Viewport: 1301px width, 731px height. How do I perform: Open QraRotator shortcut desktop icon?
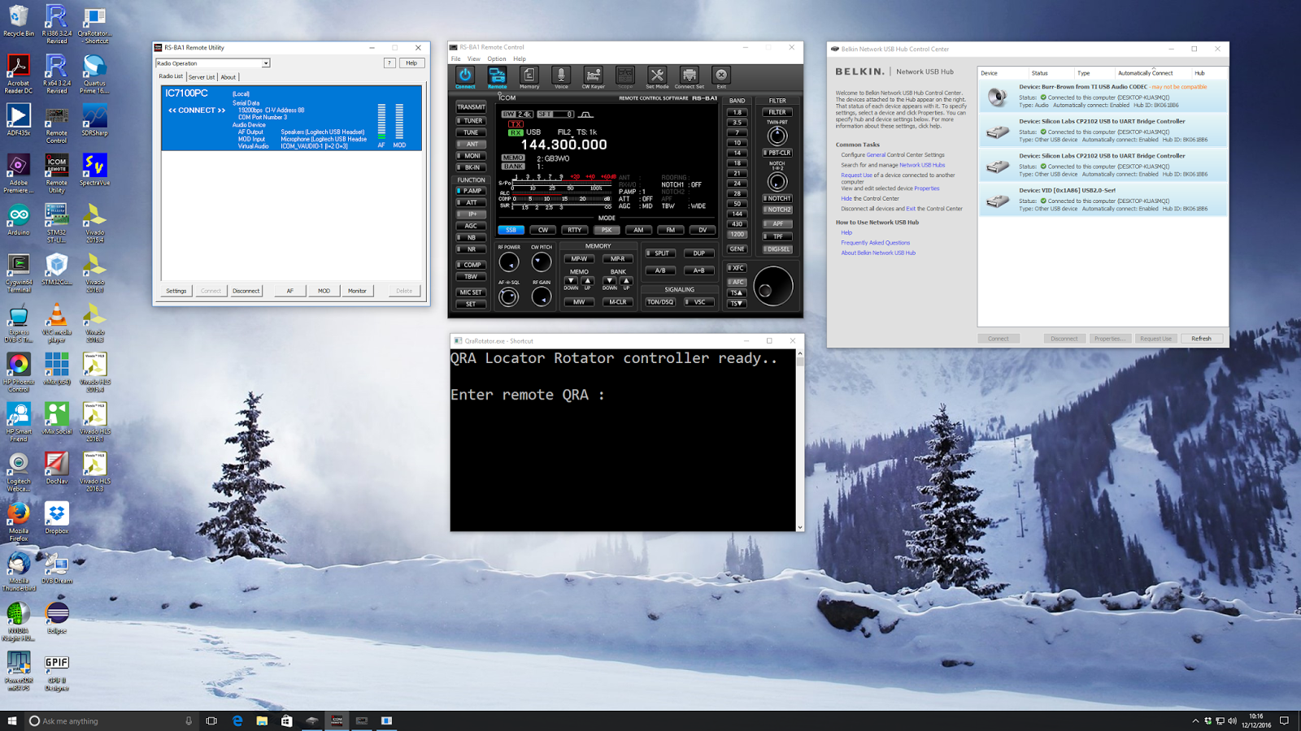[x=94, y=26]
